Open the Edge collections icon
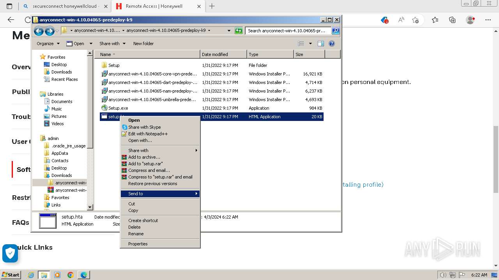Screen dimensions: 499x280 (452, 20)
